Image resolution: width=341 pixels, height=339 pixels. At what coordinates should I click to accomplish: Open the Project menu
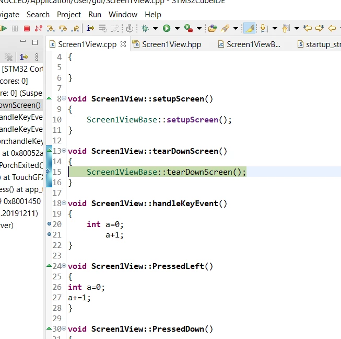point(69,15)
